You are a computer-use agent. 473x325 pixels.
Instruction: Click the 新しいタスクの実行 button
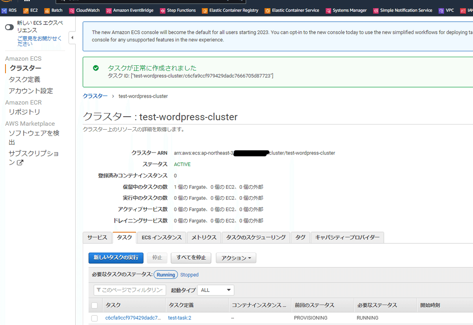(116, 258)
